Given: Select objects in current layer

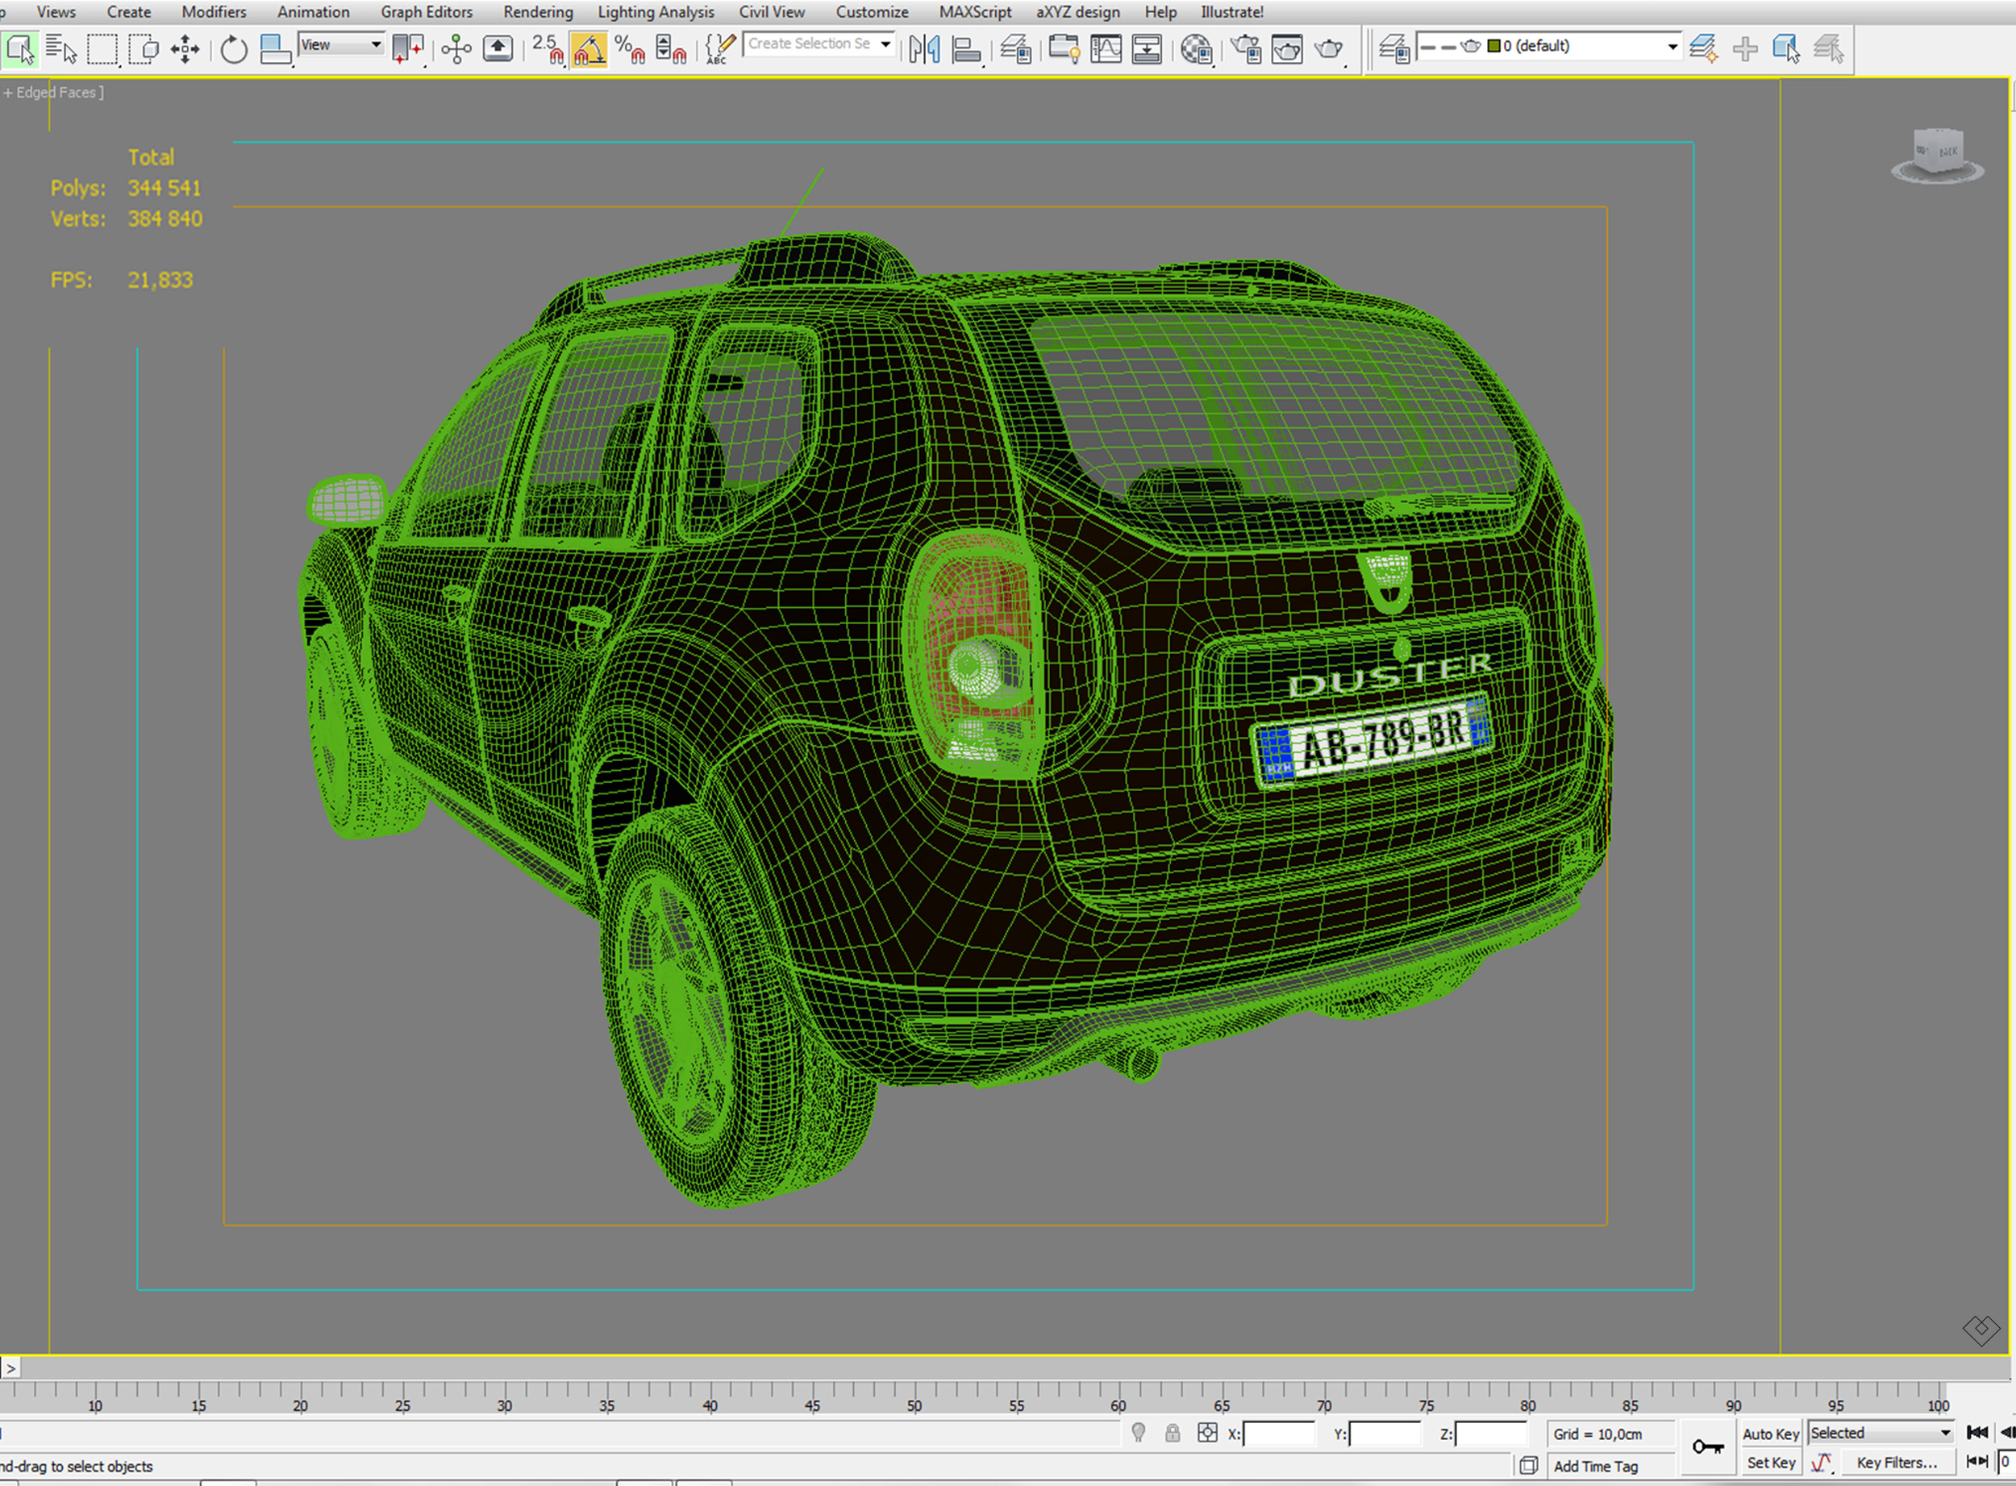Looking at the screenshot, I should (x=1787, y=48).
